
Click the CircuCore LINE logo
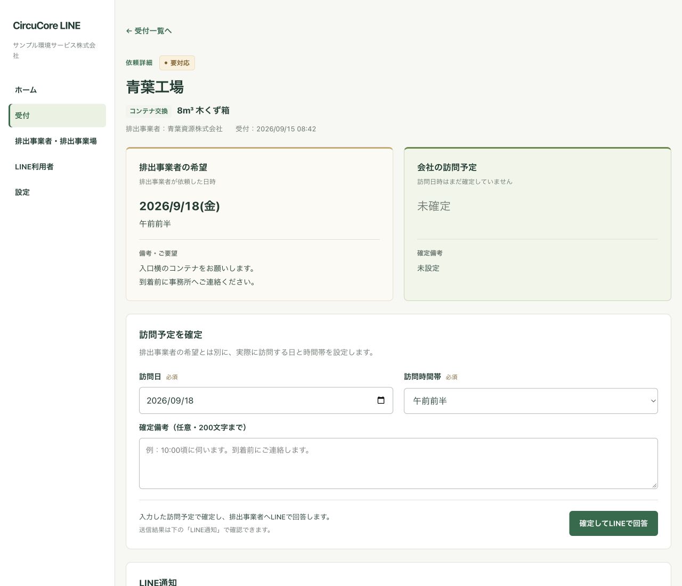pyautogui.click(x=47, y=26)
